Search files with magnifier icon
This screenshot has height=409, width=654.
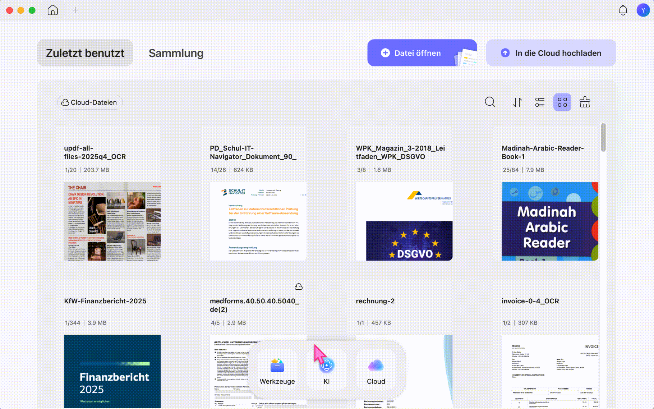pos(490,102)
